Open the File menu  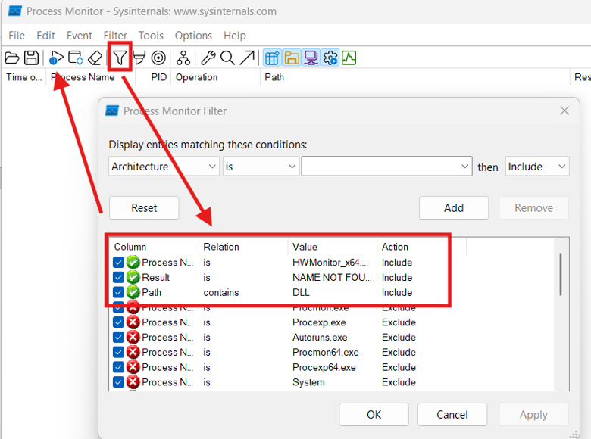17,36
